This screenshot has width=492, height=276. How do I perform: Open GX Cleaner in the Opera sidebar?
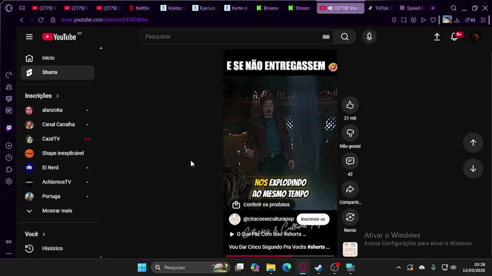click(x=9, y=87)
